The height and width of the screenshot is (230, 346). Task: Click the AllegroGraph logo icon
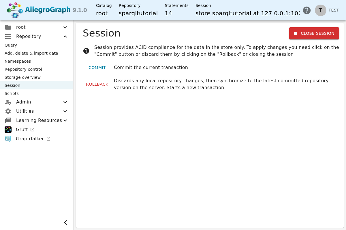[15, 10]
